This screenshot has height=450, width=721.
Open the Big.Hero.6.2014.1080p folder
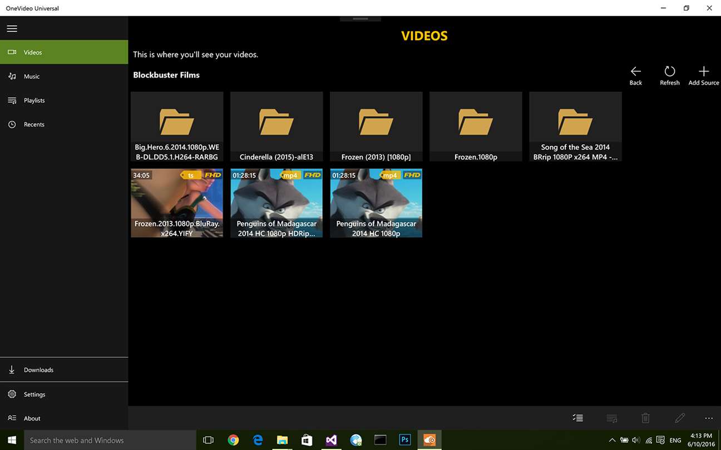(x=177, y=127)
